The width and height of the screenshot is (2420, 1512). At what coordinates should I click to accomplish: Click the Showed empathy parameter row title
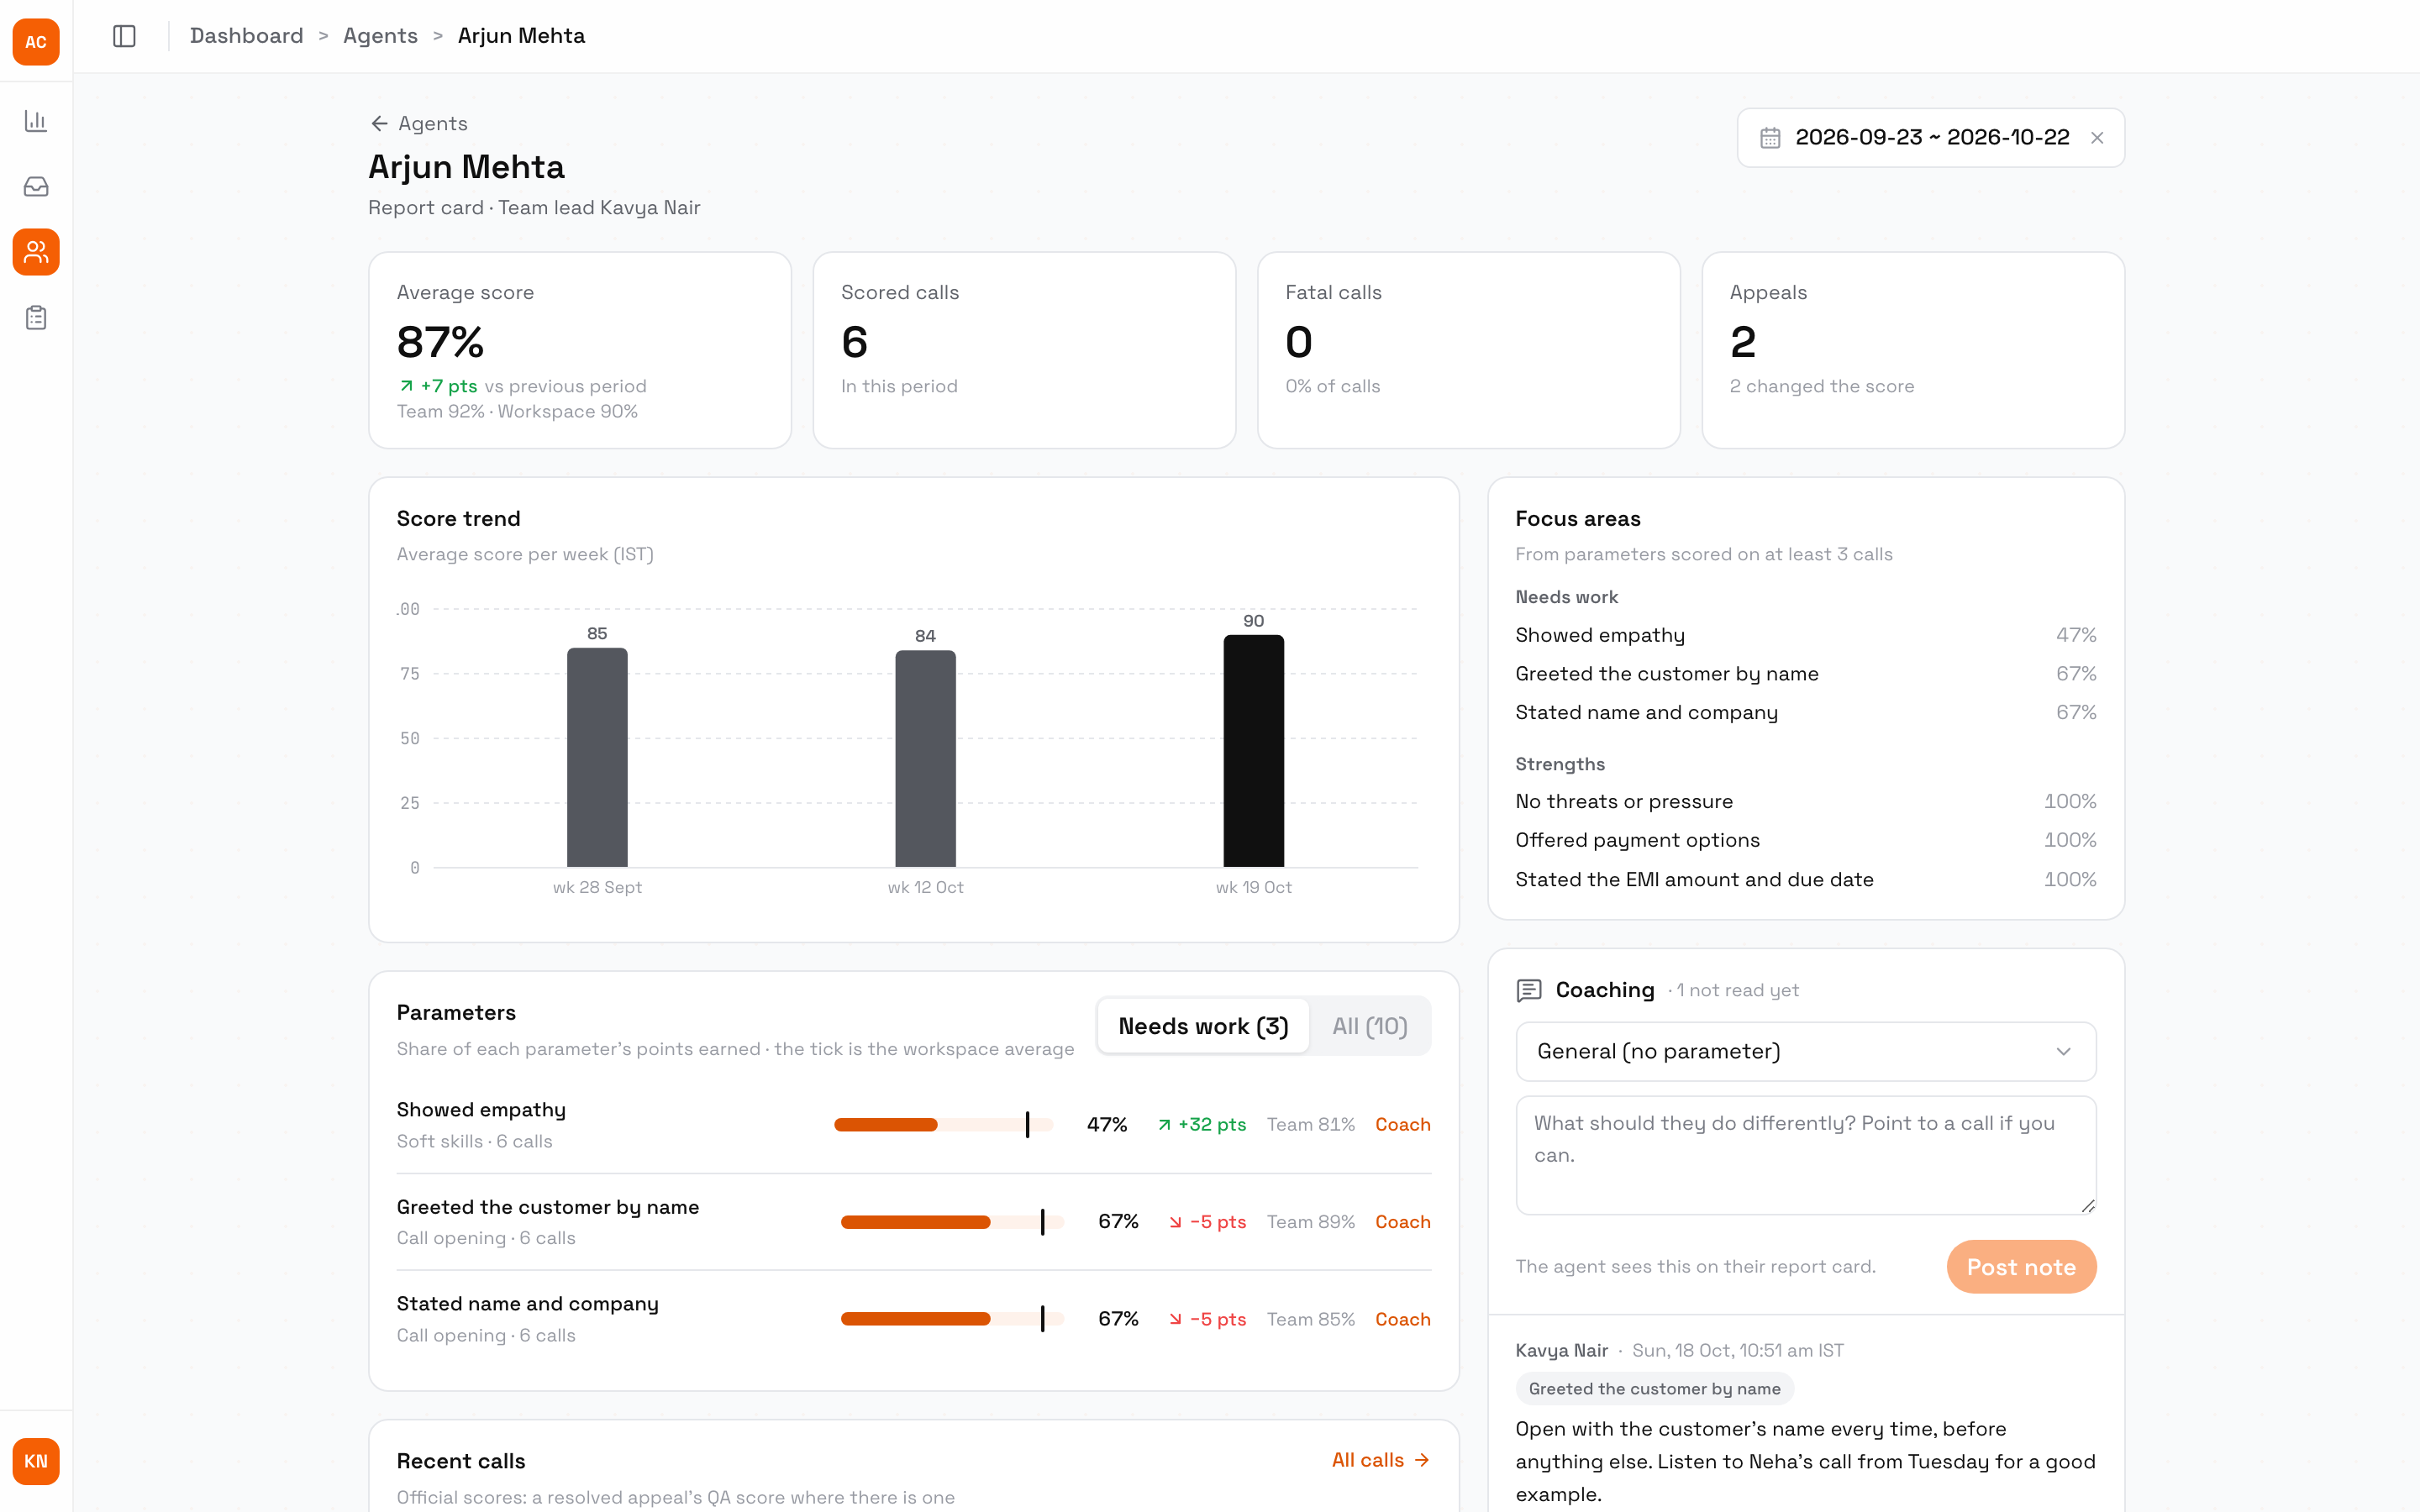point(481,1109)
